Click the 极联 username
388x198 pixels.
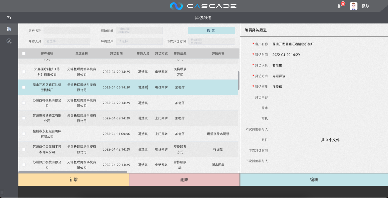(x=366, y=6)
